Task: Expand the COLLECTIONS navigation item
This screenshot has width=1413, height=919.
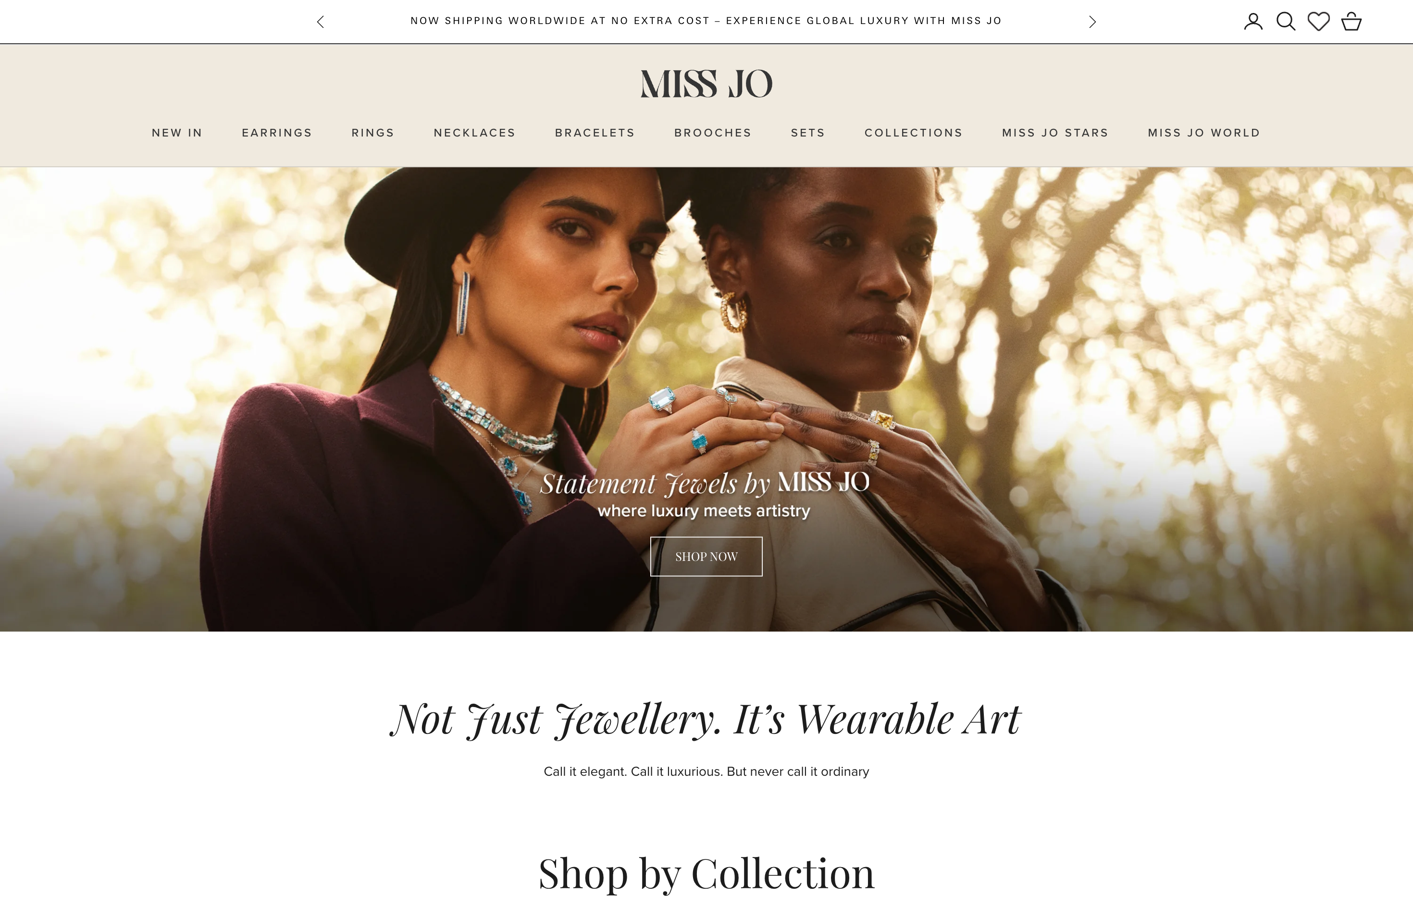Action: (913, 133)
